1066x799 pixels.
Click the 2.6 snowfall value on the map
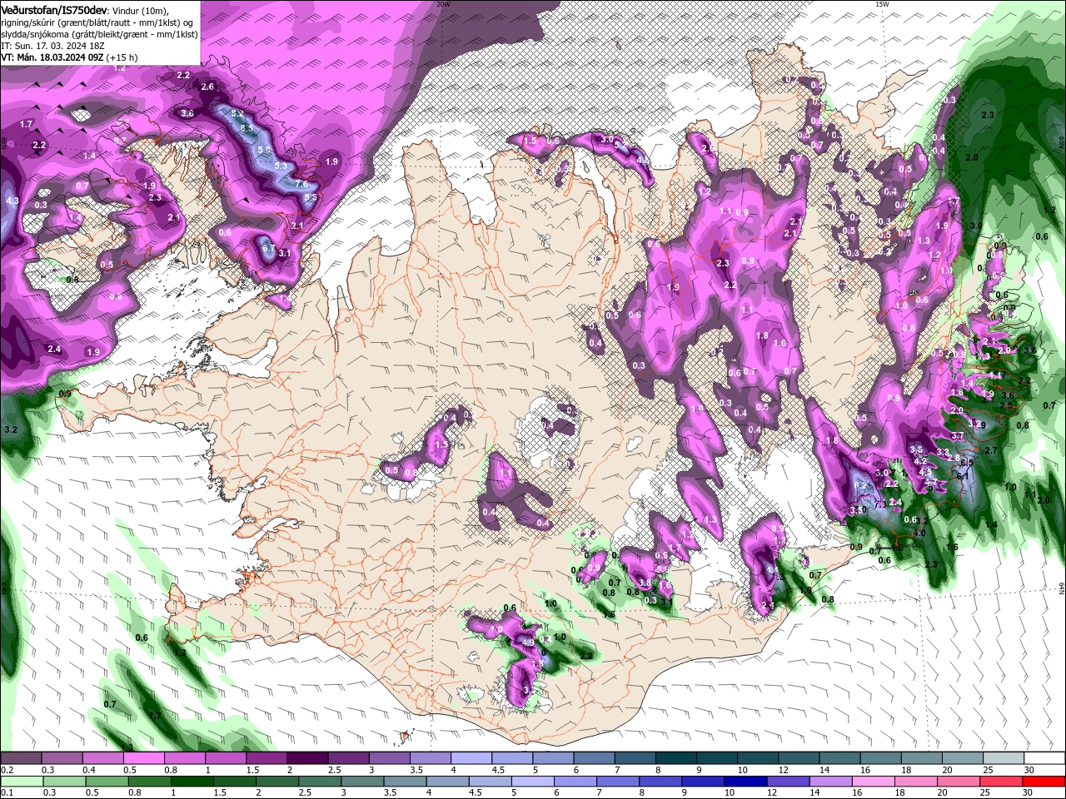pos(208,87)
